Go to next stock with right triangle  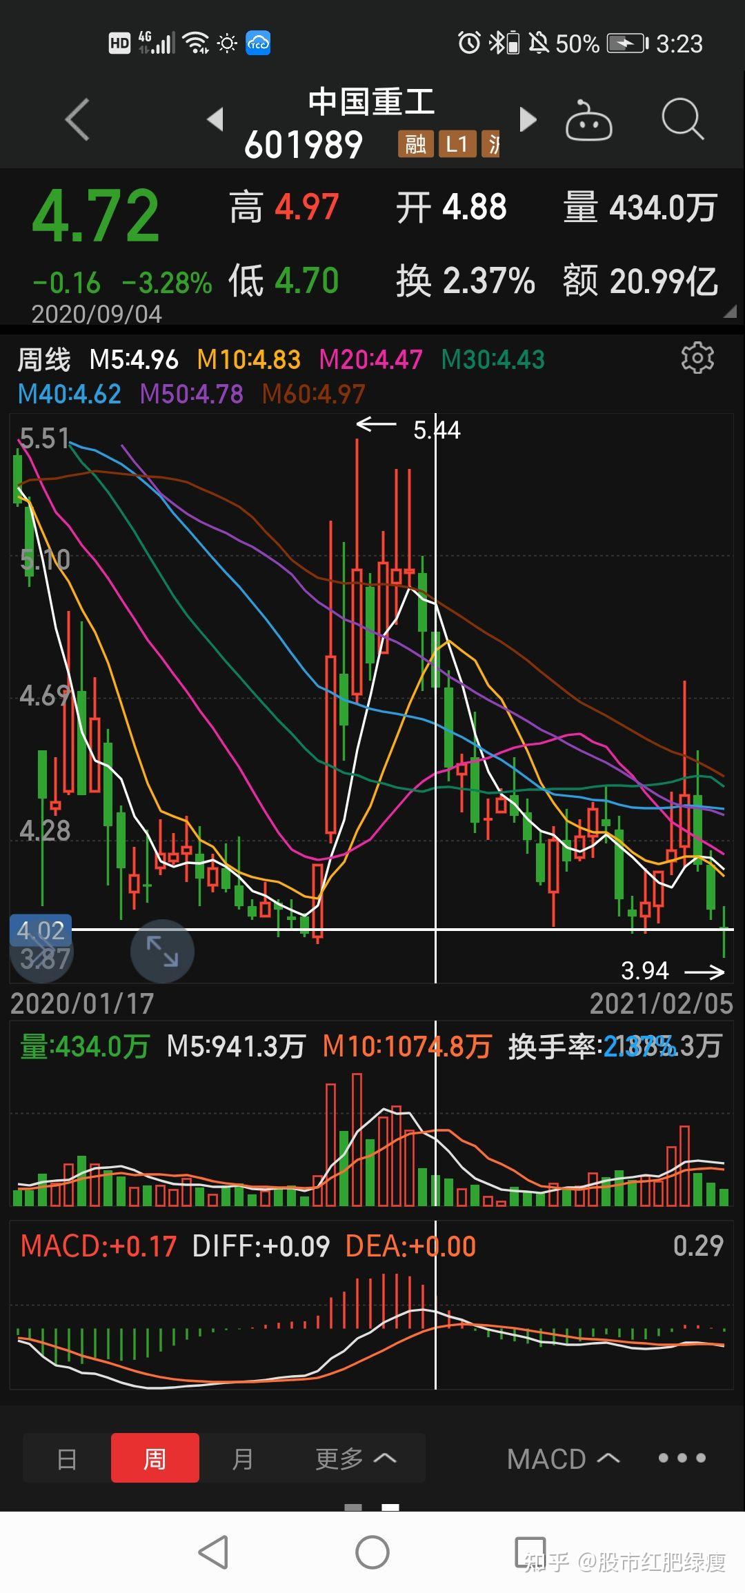[x=528, y=119]
